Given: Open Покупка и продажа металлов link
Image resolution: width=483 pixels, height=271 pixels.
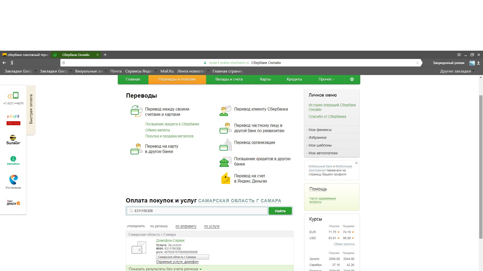Looking at the screenshot, I should pyautogui.click(x=169, y=136).
